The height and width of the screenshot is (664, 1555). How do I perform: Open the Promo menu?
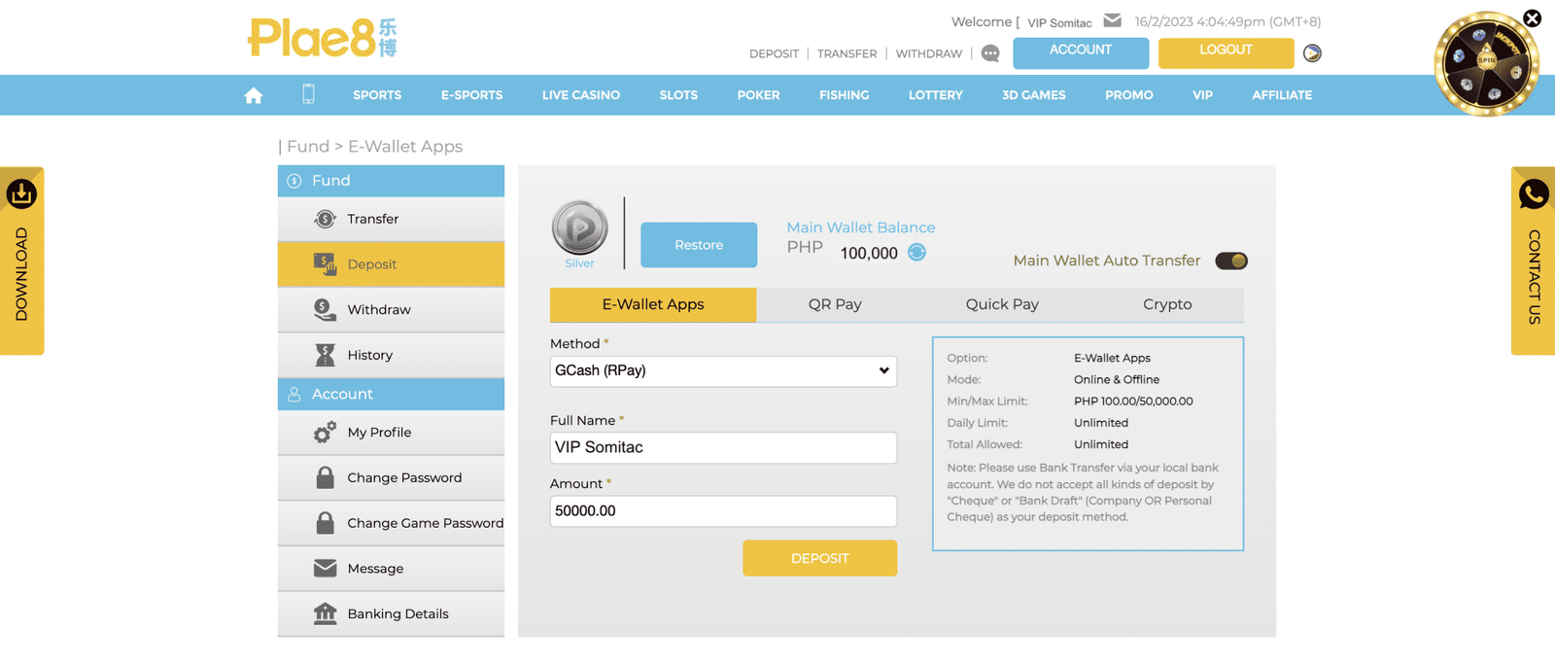pos(1129,95)
